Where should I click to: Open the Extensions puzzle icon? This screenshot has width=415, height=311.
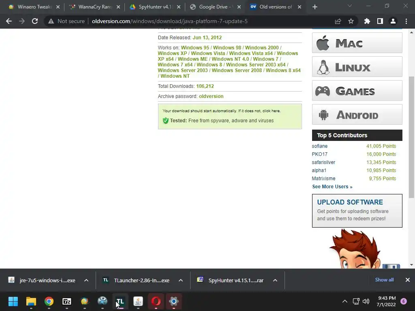367,21
